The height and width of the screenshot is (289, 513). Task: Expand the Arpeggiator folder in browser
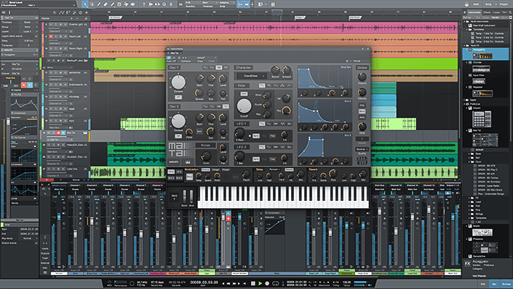click(467, 50)
